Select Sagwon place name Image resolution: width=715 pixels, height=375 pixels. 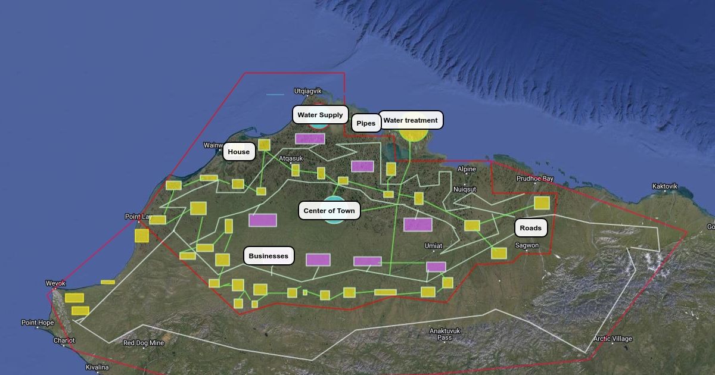tap(527, 245)
